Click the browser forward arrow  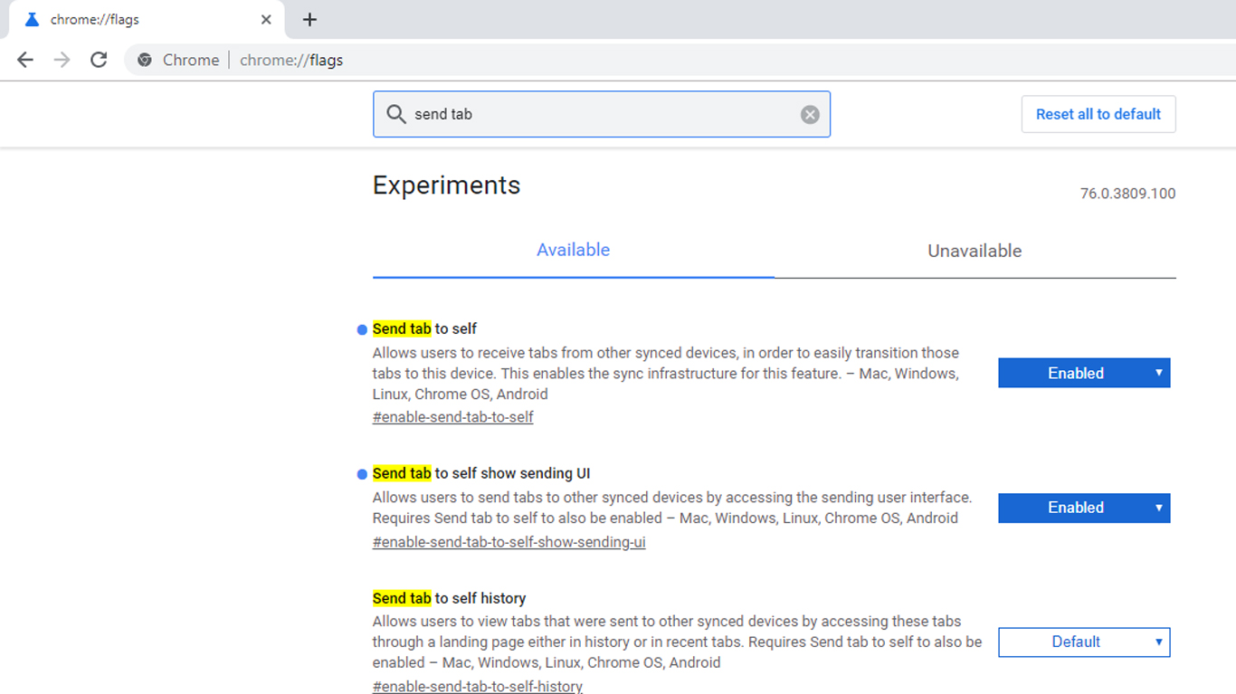tap(62, 60)
